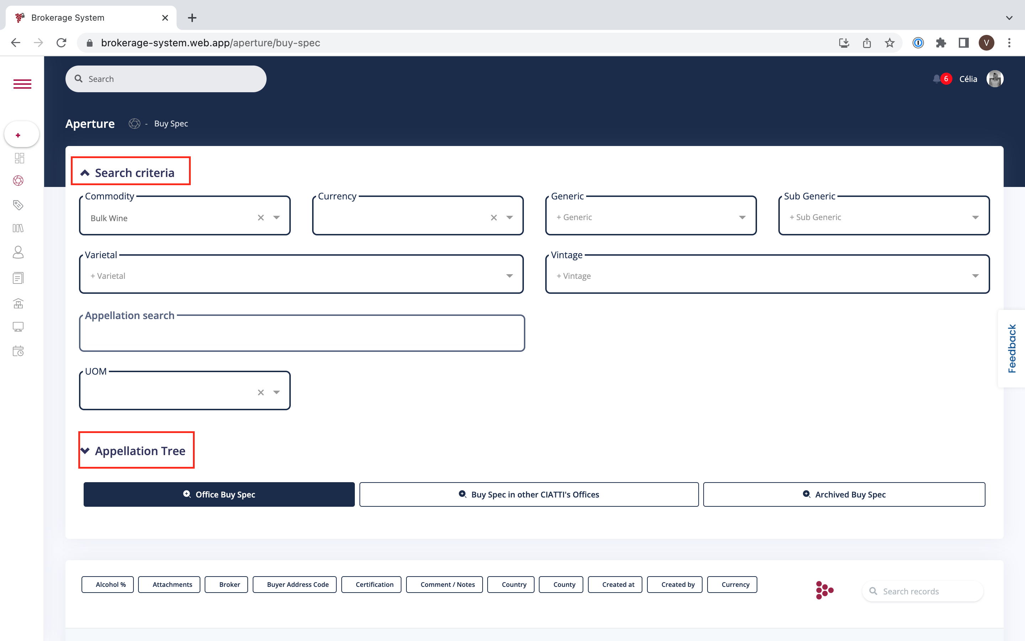
Task: Open the dashboard grid icon in sidebar
Action: coord(19,158)
